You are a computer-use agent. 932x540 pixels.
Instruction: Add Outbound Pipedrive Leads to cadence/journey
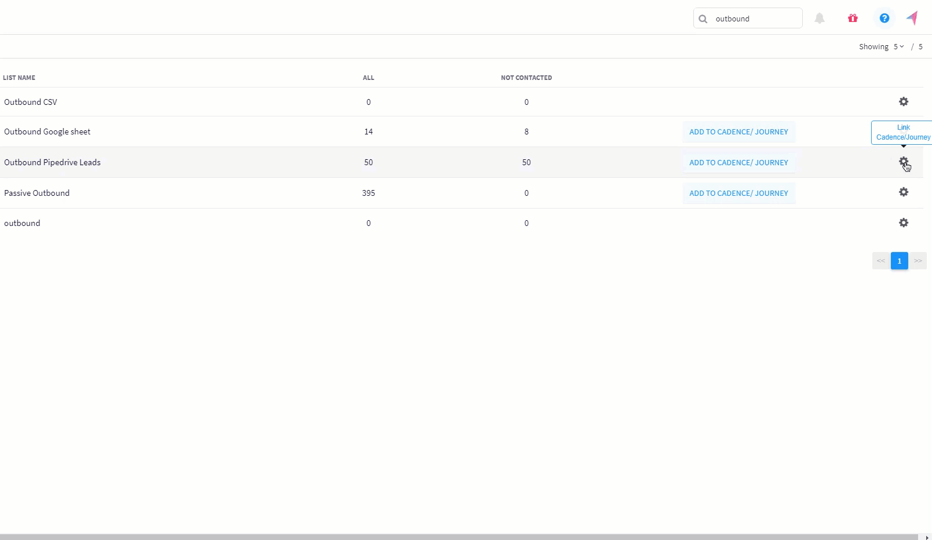pyautogui.click(x=738, y=162)
